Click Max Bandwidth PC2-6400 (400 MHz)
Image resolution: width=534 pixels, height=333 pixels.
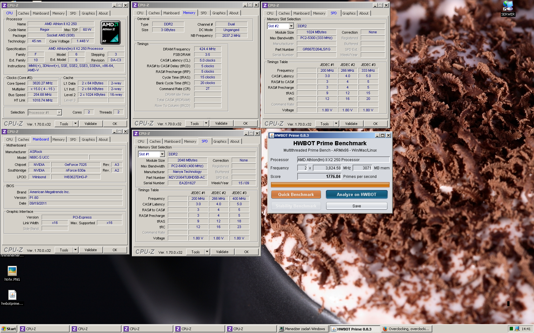pos(187,166)
